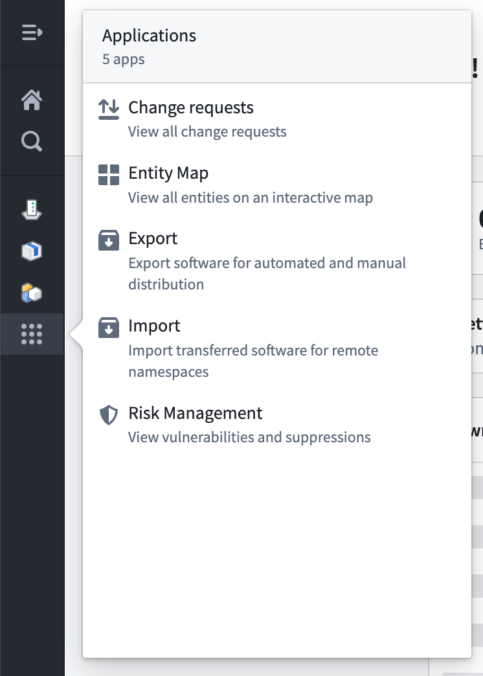Click the Change requests arrows icon
Viewport: 483px width, 676px height.
pyautogui.click(x=109, y=109)
